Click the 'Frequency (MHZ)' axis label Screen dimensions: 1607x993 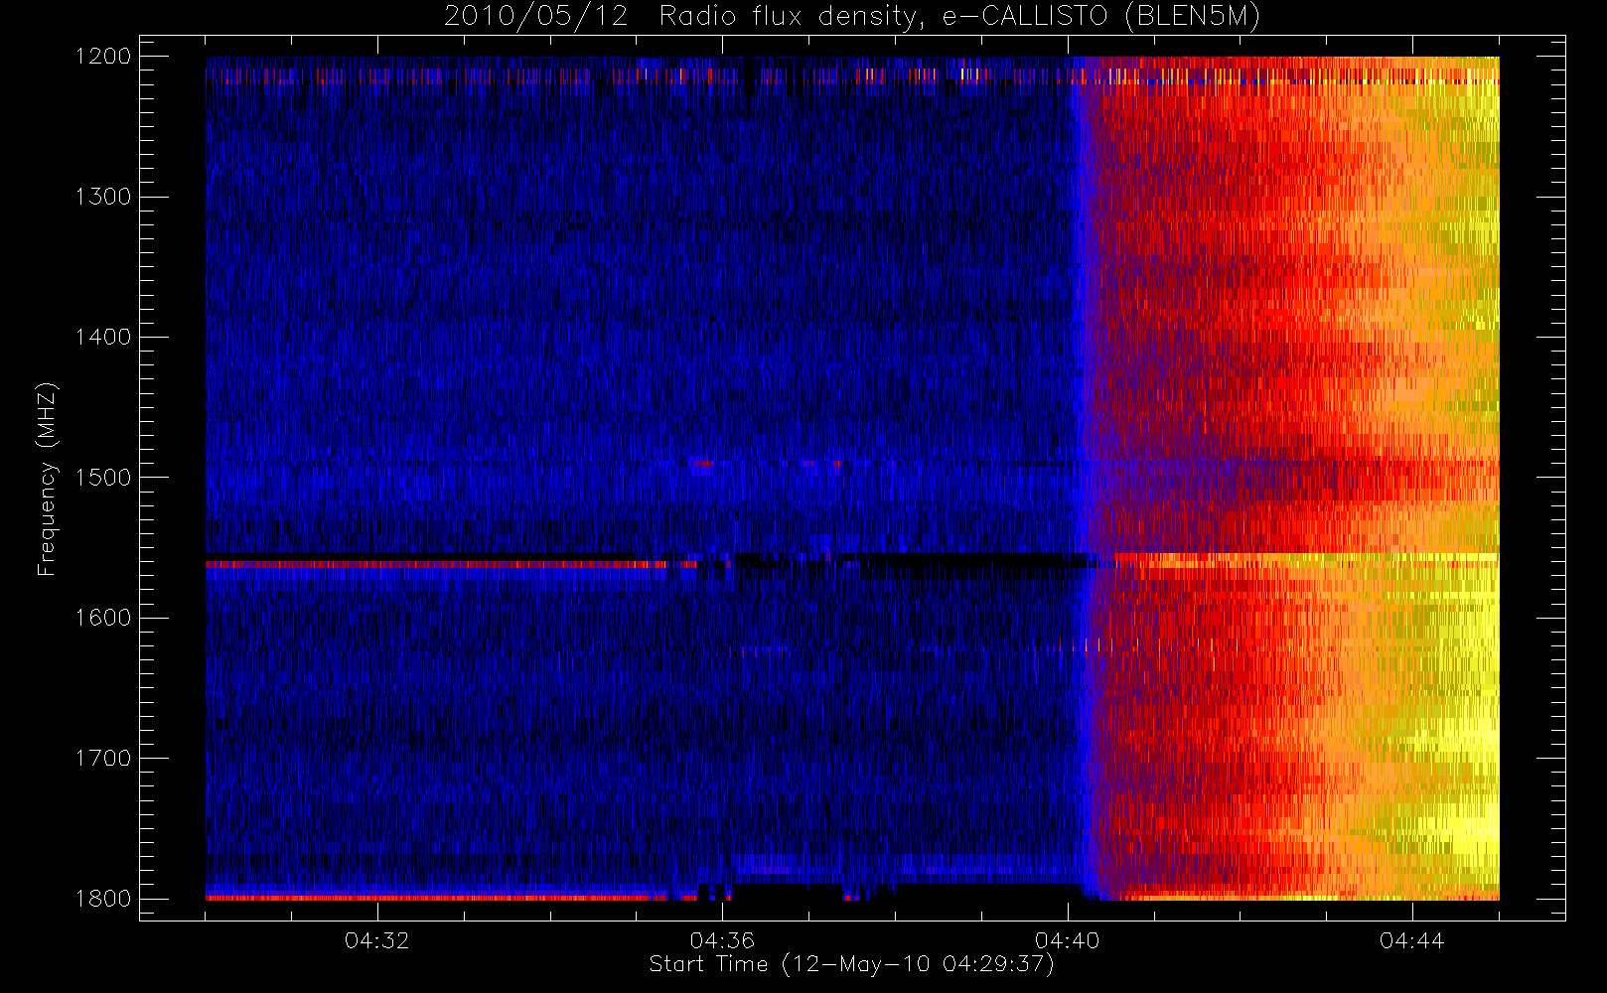click(x=47, y=479)
